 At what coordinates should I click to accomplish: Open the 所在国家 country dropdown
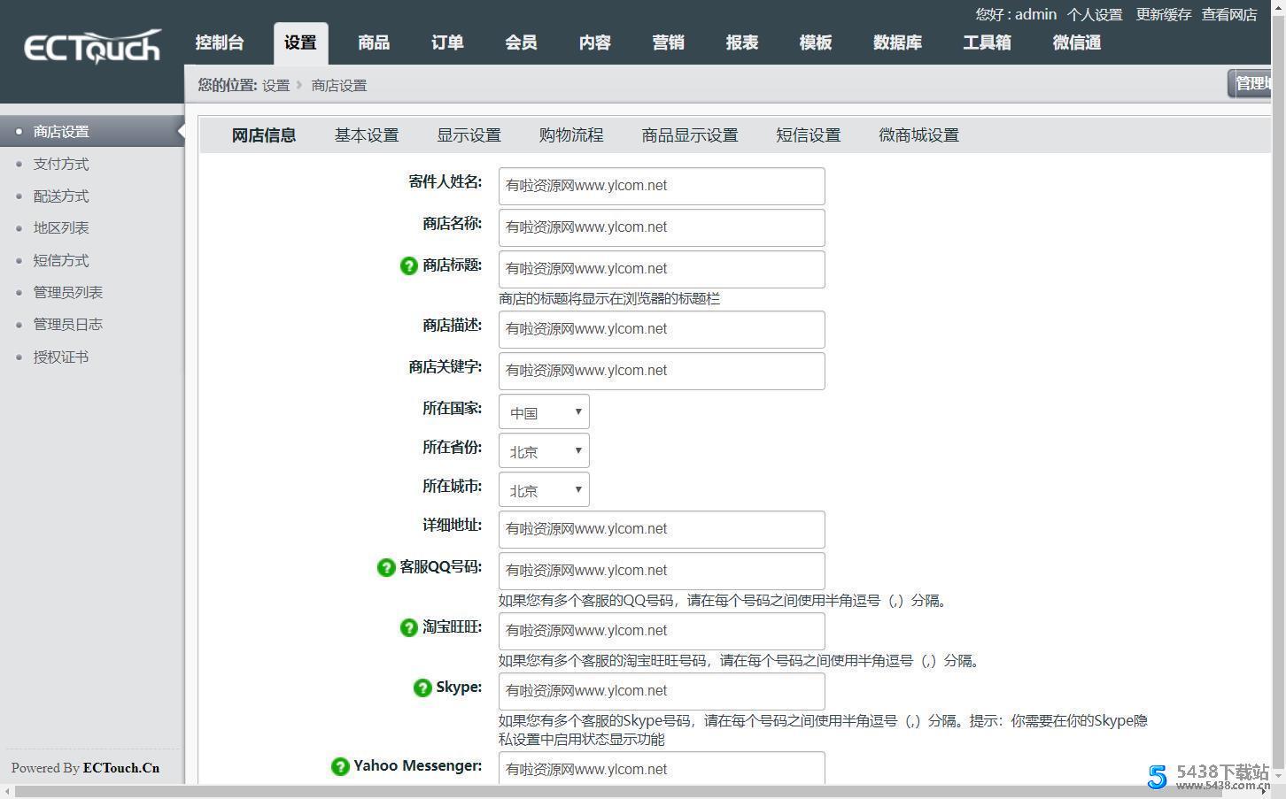tap(544, 412)
